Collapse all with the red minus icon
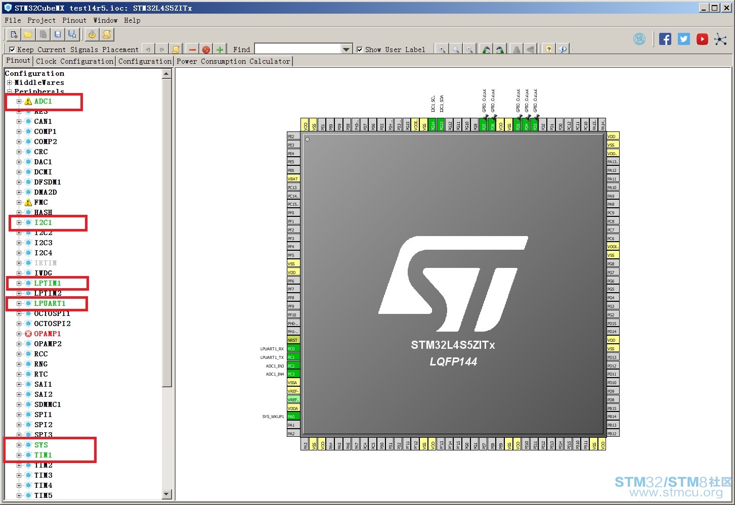Screen dimensions: 735x505 [x=192, y=50]
